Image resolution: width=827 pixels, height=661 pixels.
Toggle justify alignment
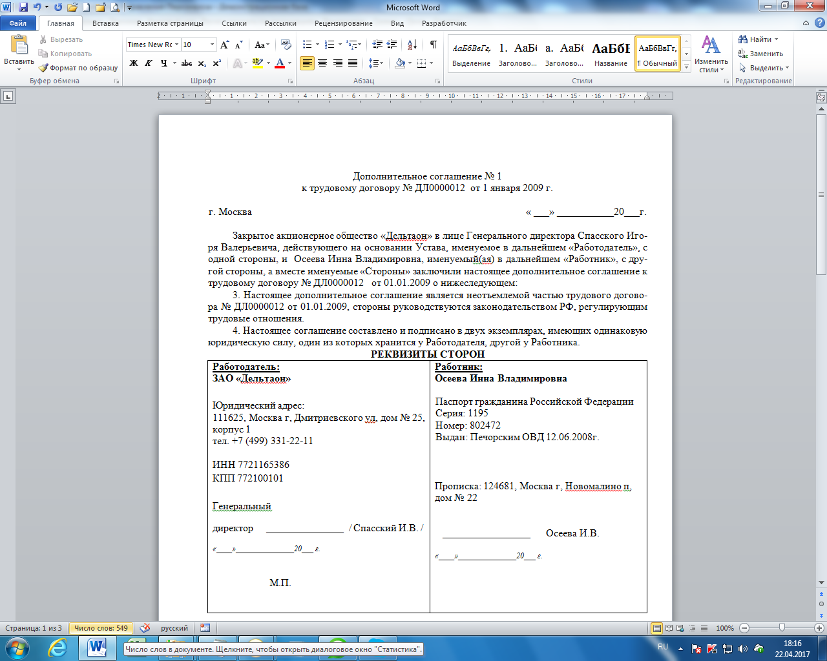coord(353,63)
